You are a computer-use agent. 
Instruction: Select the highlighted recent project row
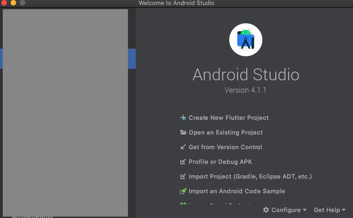[x=68, y=59]
